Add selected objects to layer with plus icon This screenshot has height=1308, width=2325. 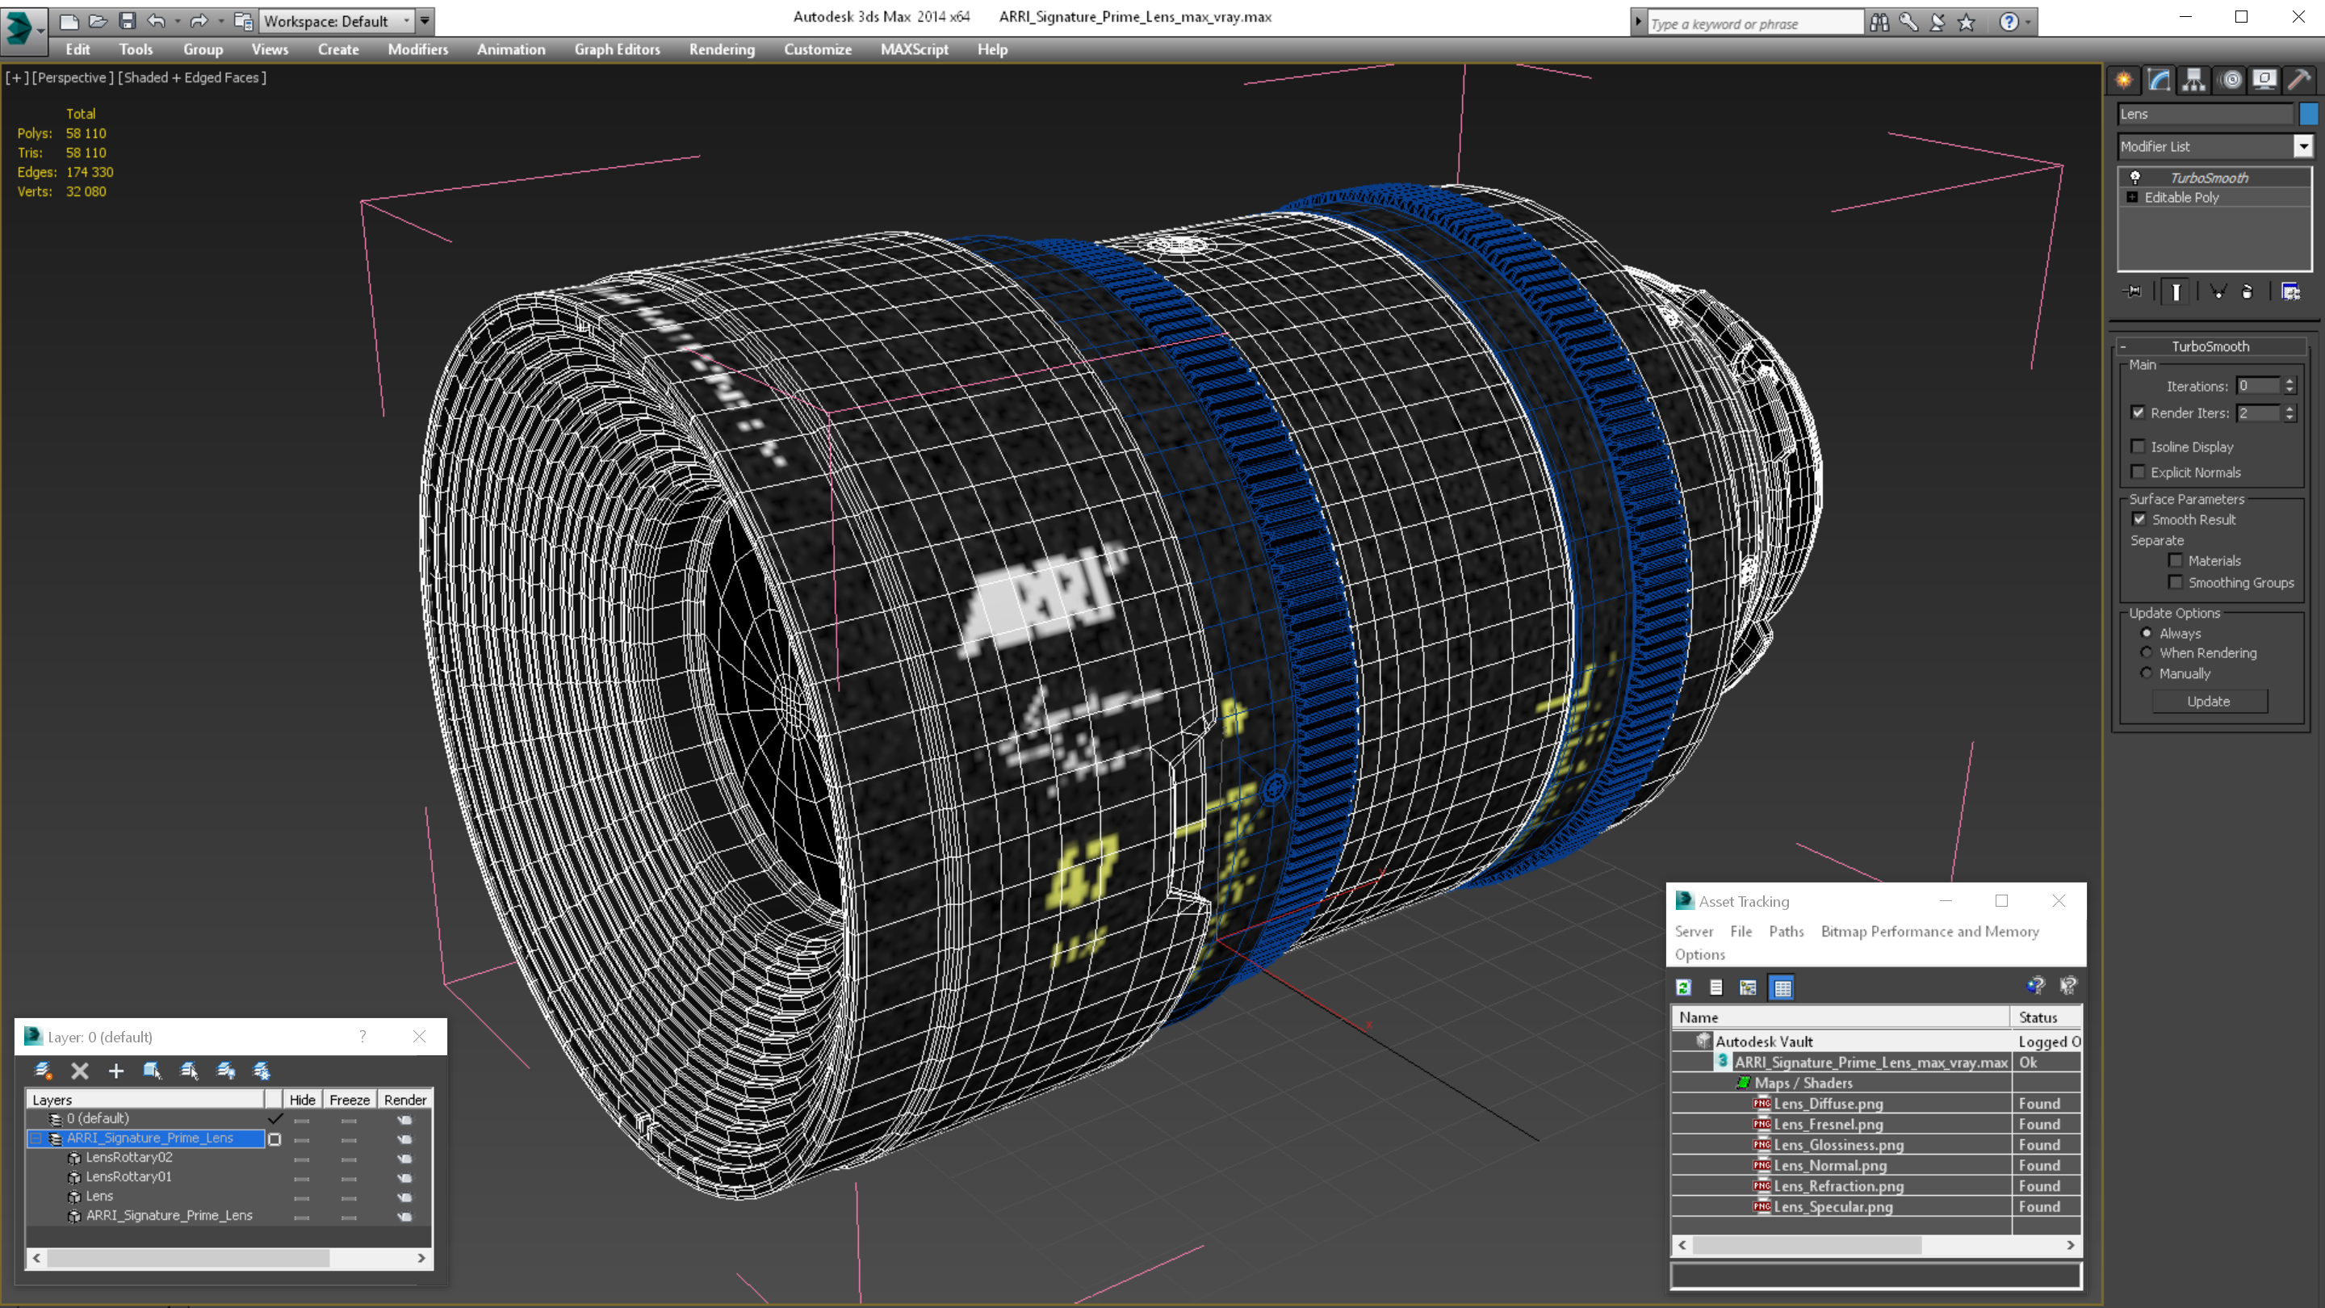[x=115, y=1071]
